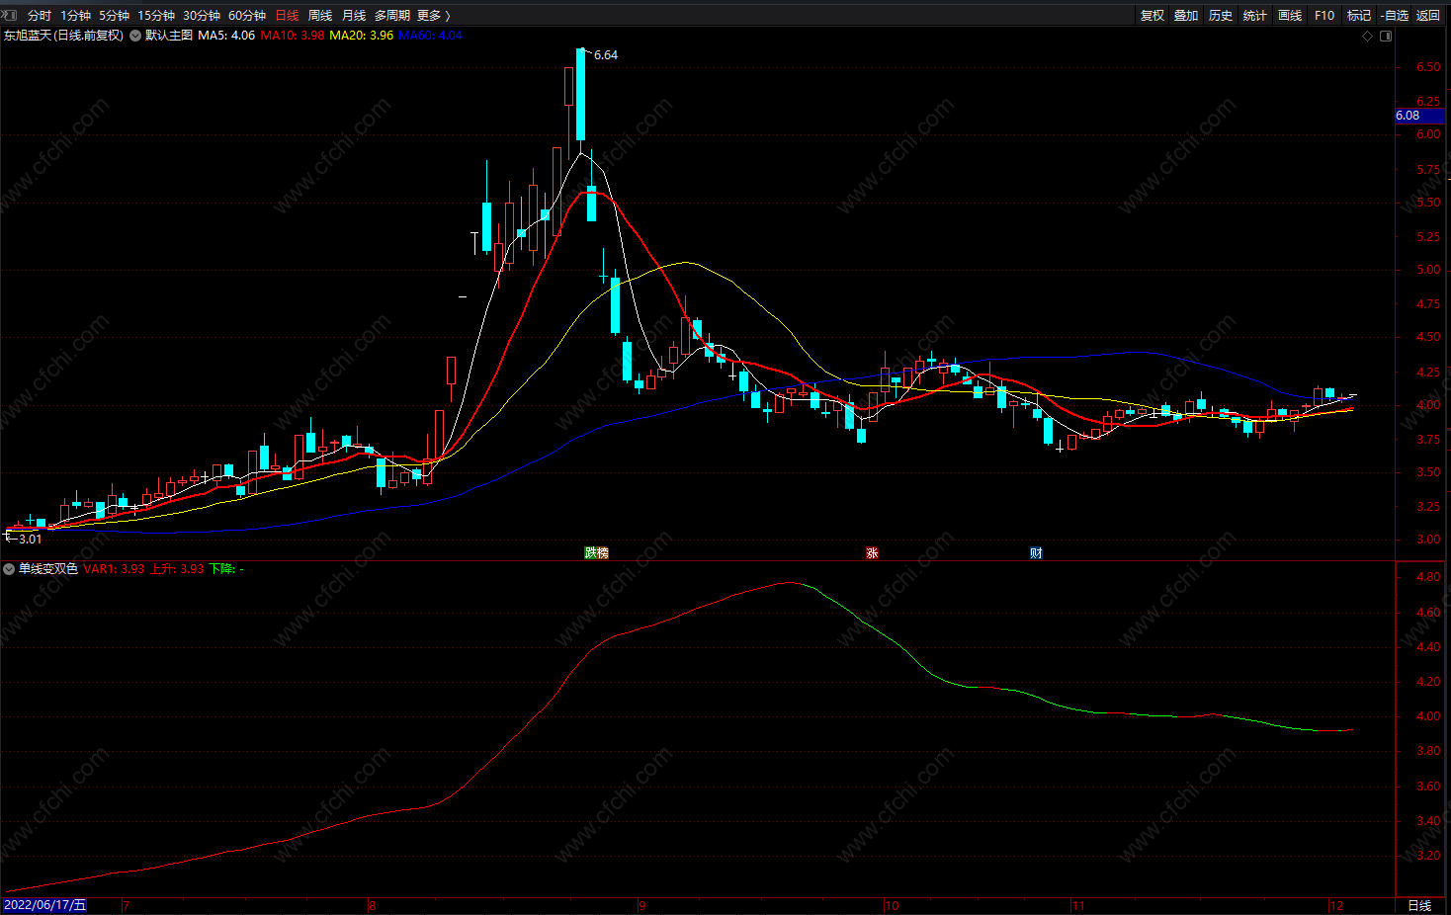Click month 12 marker on the time axis
The width and height of the screenshot is (1451, 915).
(1336, 906)
